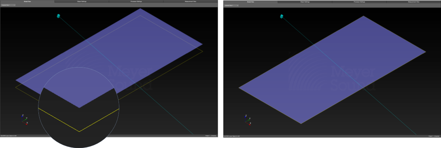Expand the view dropdown in left window
This screenshot has width=441, height=148.
point(8,5)
